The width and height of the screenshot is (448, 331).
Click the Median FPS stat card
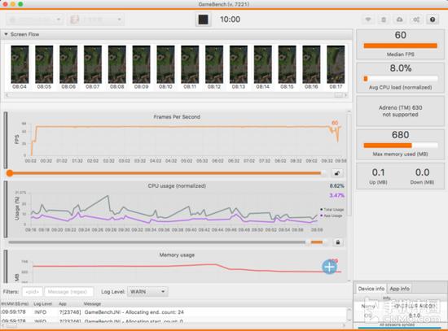click(400, 44)
